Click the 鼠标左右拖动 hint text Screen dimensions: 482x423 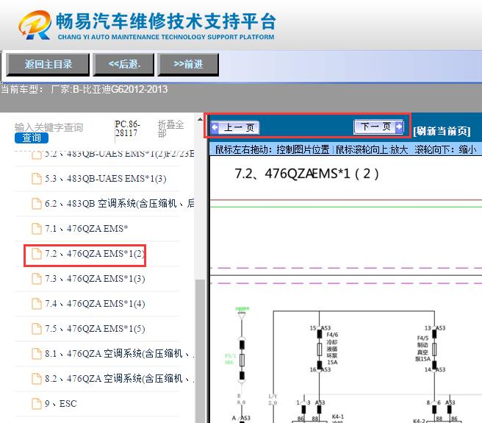(x=272, y=149)
